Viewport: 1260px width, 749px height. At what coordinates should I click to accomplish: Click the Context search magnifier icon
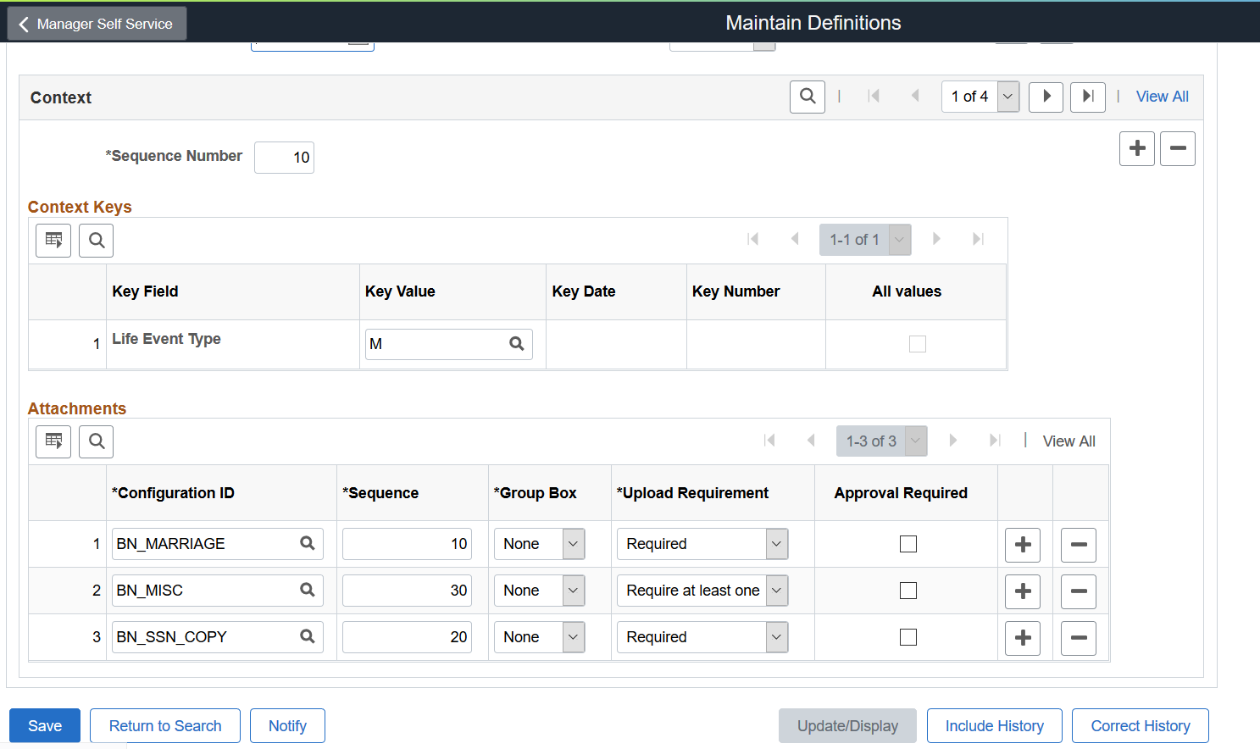point(807,97)
